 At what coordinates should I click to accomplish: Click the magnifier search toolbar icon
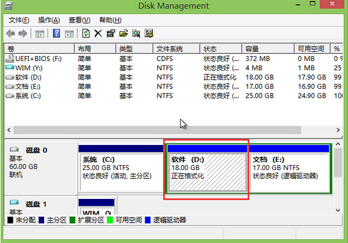point(136,34)
